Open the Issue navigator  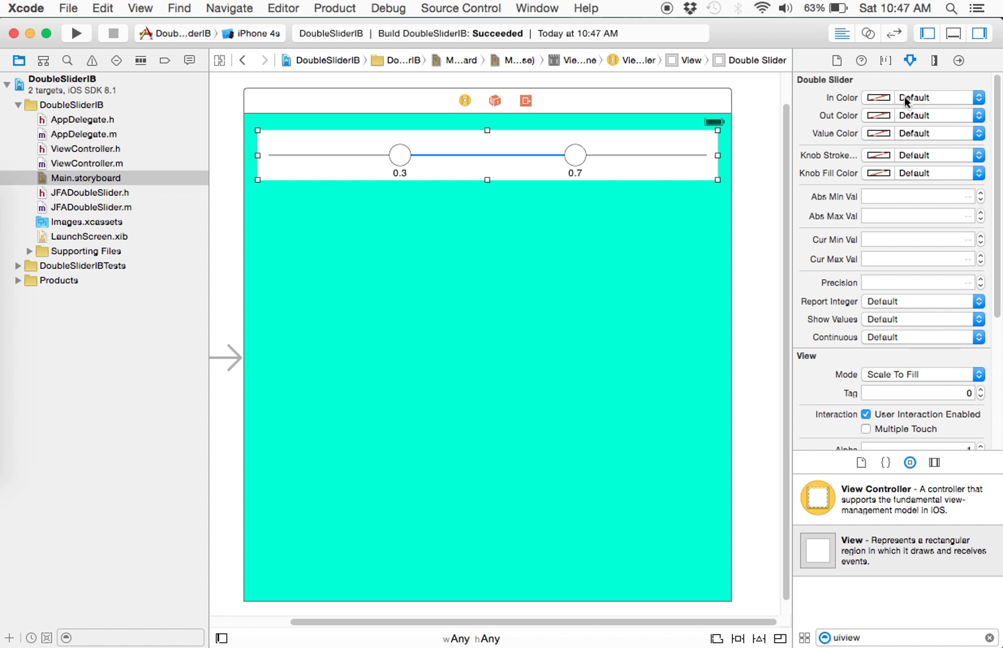click(92, 61)
